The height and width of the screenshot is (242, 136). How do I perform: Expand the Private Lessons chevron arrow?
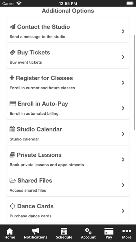123,160
